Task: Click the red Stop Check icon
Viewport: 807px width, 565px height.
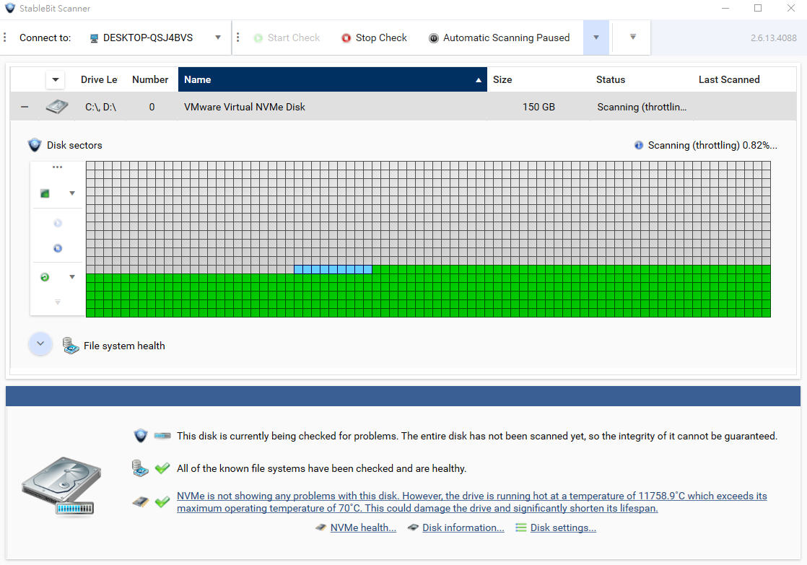Action: point(346,38)
